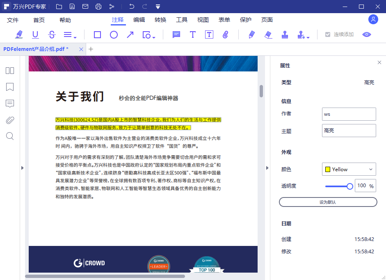The width and height of the screenshot is (386, 280).
Task: Close the 属性 properties panel
Action: (379, 62)
